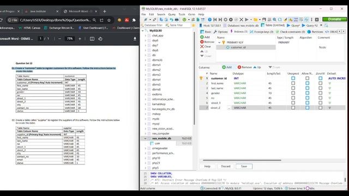Click zoom-out minus icon in PDF viewer
349x196 pixels.
pos(59,39)
